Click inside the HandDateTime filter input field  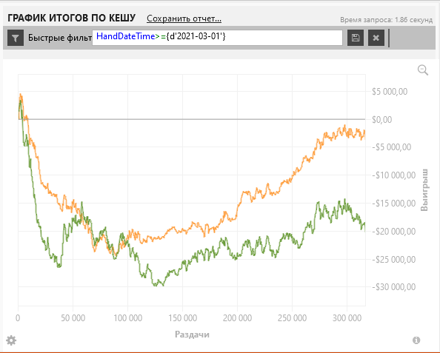coord(217,38)
